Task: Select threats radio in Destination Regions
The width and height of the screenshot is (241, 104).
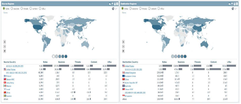Action: click(x=140, y=9)
